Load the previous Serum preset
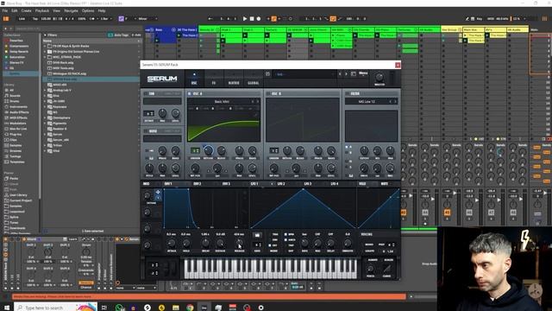 pyautogui.click(x=340, y=74)
